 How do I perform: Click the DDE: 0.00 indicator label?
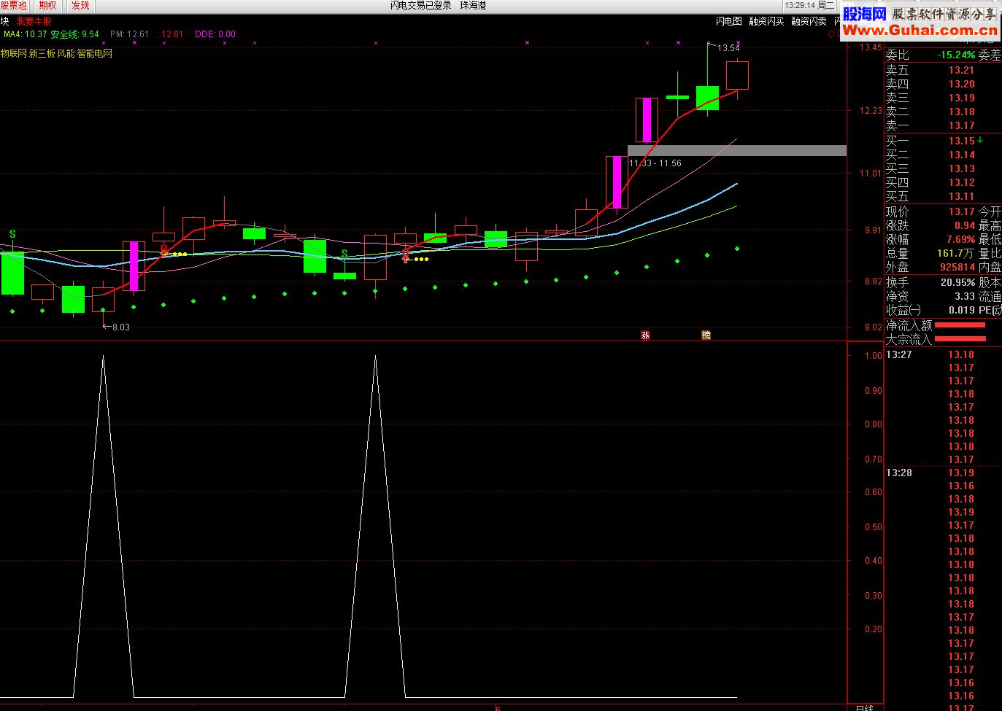coord(215,34)
